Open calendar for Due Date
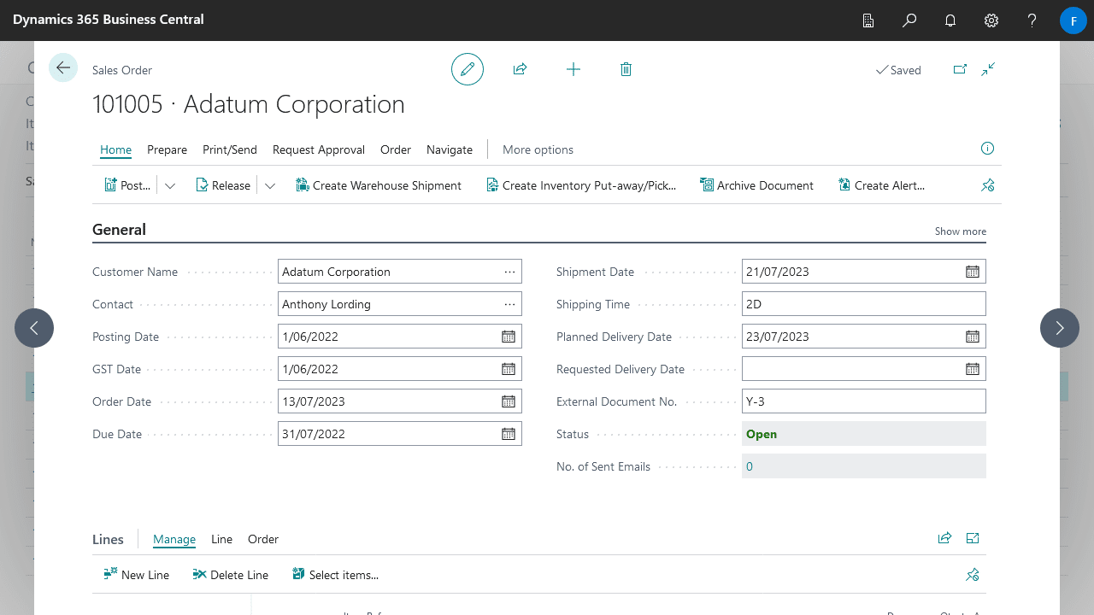The image size is (1094, 615). [x=509, y=434]
